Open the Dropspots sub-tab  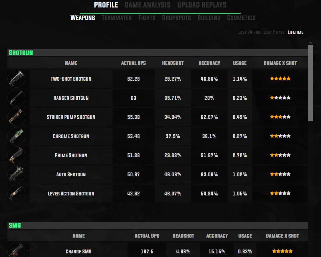[x=177, y=18]
